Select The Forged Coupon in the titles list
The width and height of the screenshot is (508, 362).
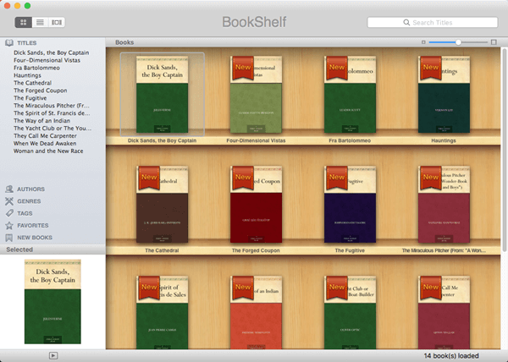pyautogui.click(x=40, y=90)
